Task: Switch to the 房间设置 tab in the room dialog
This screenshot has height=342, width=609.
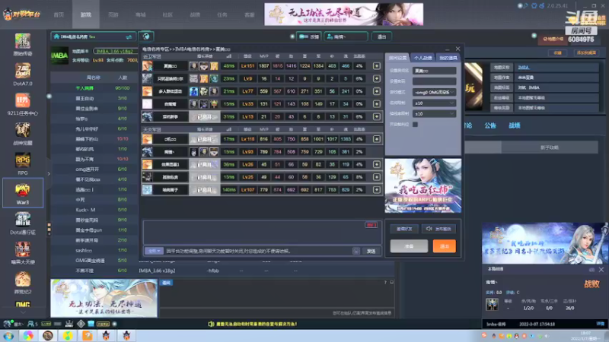Action: pyautogui.click(x=397, y=58)
